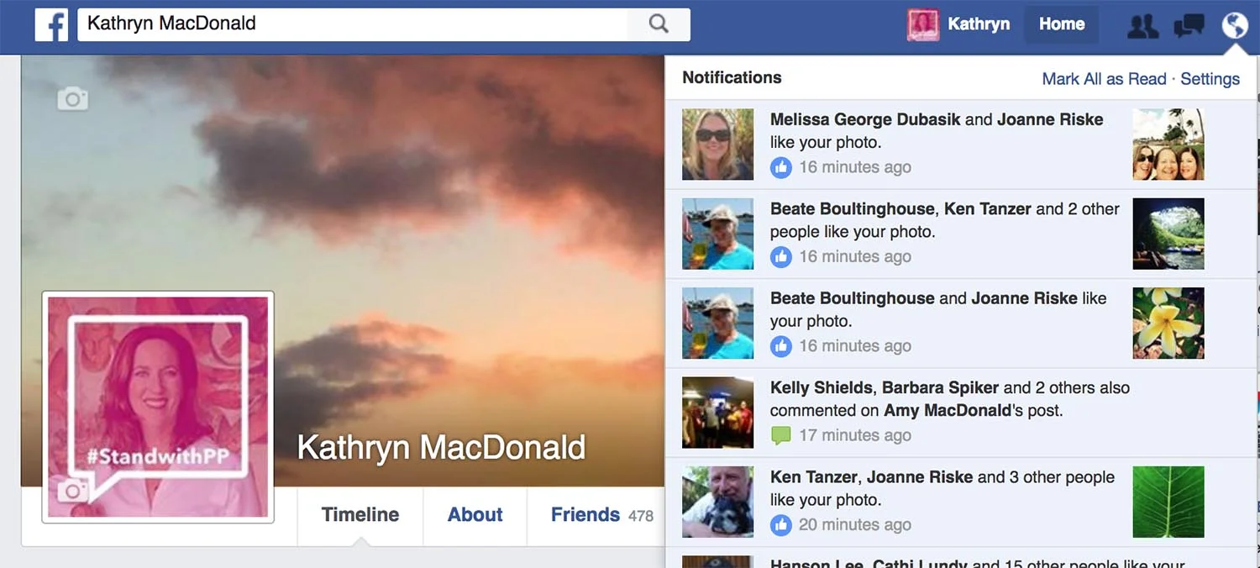Image resolution: width=1260 pixels, height=568 pixels.
Task: Open notification Settings link
Action: coord(1210,79)
